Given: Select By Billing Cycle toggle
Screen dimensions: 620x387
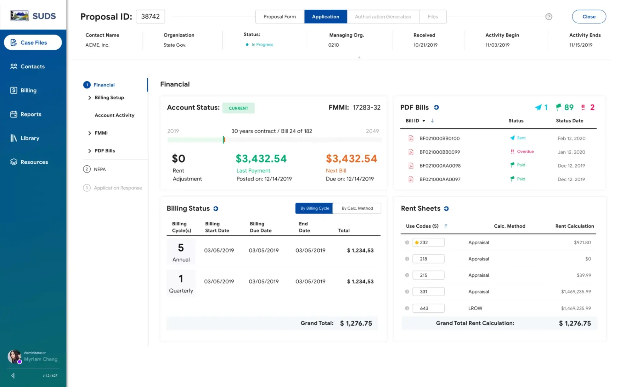Looking at the screenshot, I should (x=314, y=208).
